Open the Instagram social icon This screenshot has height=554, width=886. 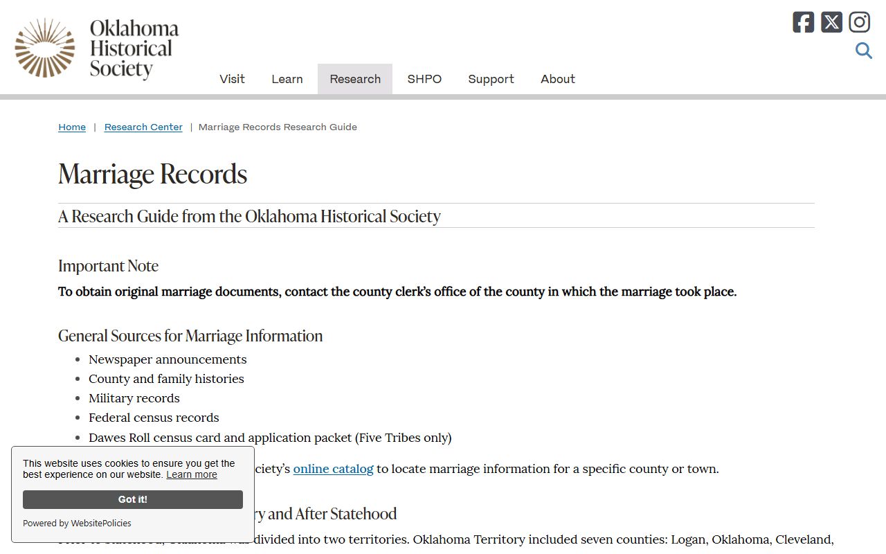click(x=859, y=22)
